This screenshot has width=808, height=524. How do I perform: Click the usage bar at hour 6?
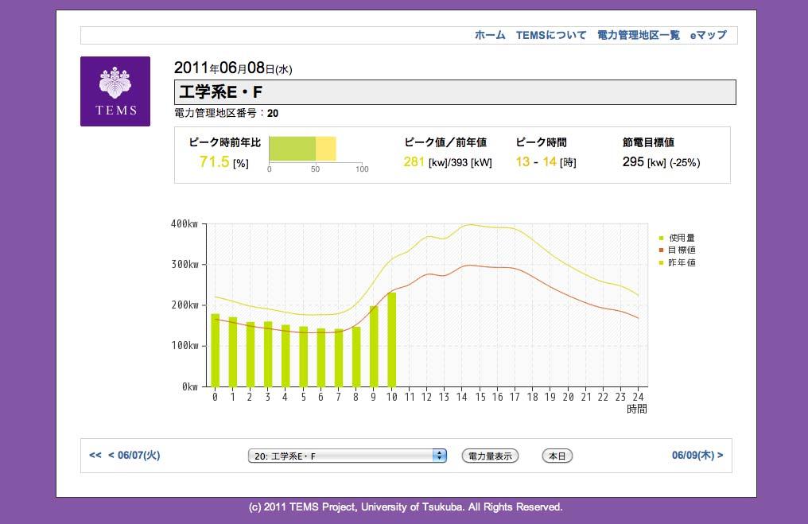321,357
